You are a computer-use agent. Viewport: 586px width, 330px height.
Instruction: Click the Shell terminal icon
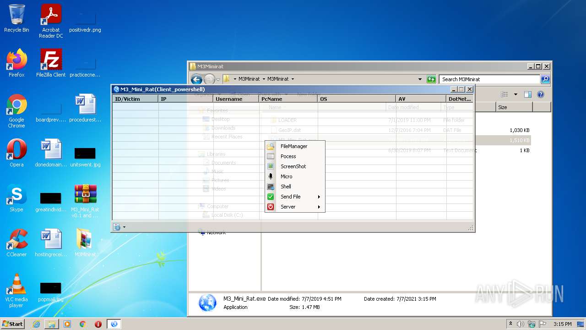[x=271, y=187]
